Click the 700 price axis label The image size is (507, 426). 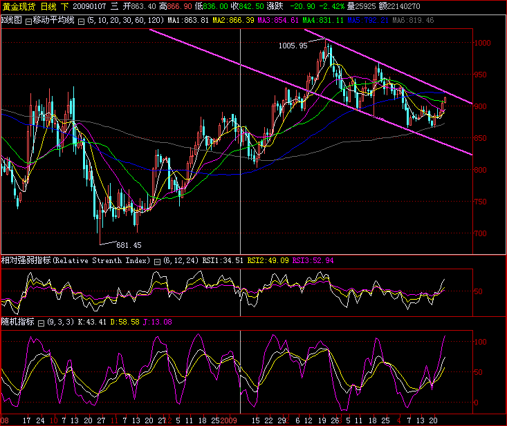point(481,233)
